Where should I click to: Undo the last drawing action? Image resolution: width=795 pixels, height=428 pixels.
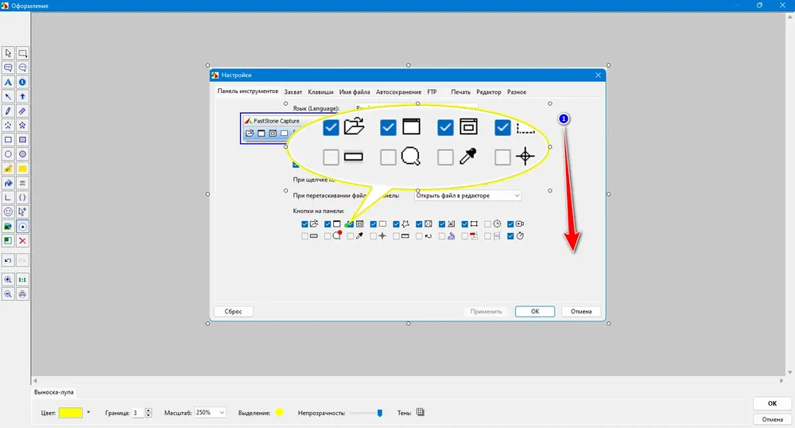point(8,261)
